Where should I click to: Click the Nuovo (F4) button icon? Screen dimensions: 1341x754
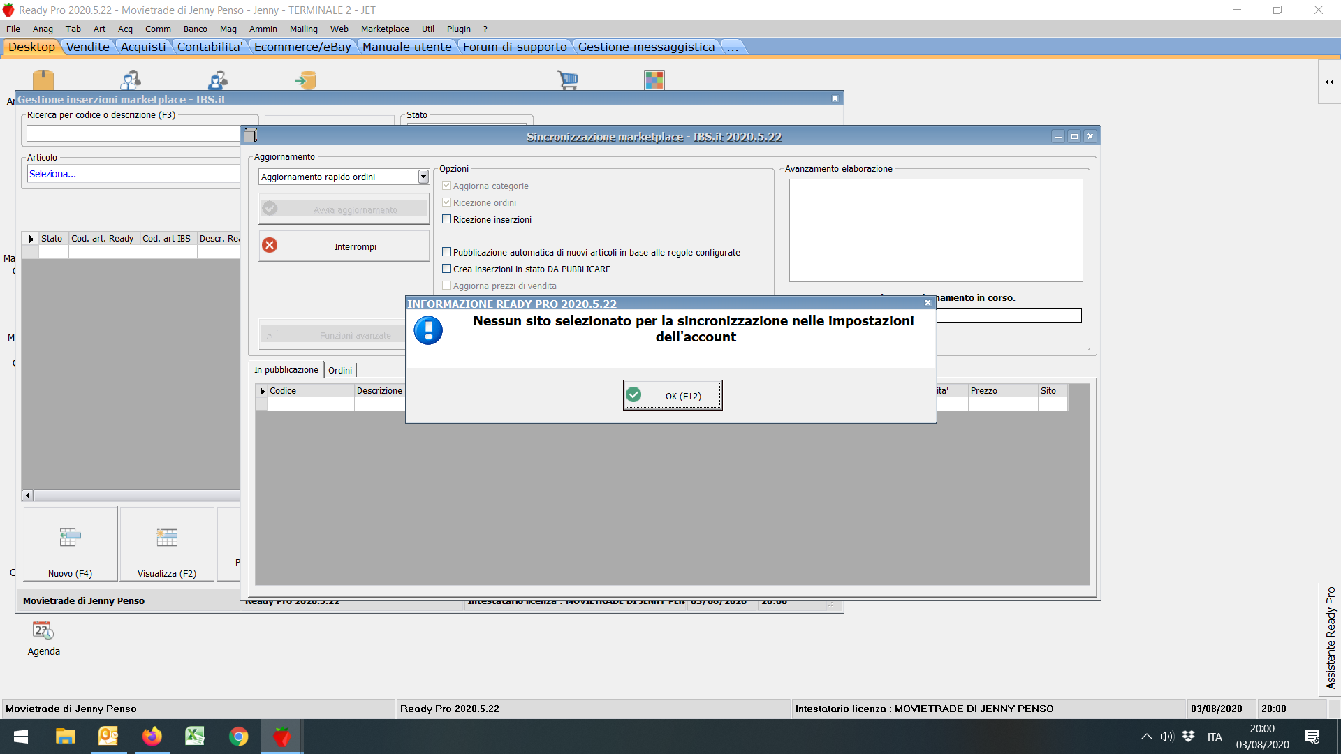tap(70, 537)
